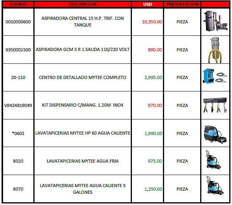Click product code 0010000600
This screenshot has width=232, height=205.
[18, 22]
